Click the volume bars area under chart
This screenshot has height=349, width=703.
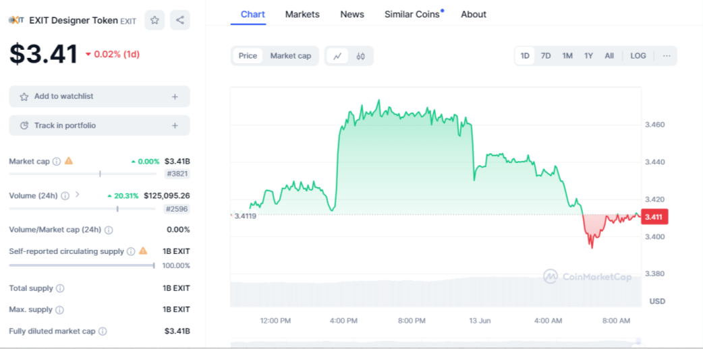436,294
